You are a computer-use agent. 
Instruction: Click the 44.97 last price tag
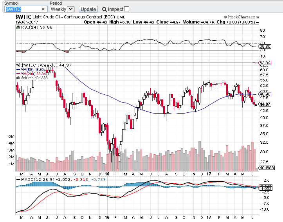coord(265,104)
